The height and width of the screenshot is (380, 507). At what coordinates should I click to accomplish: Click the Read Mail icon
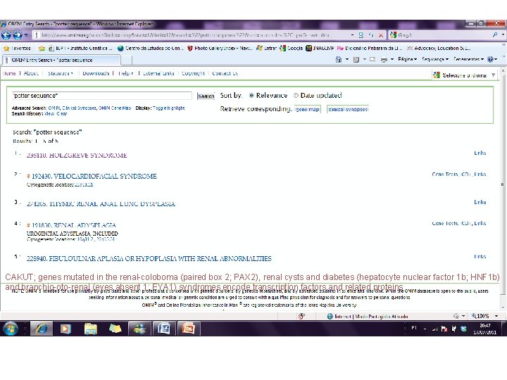click(373, 59)
